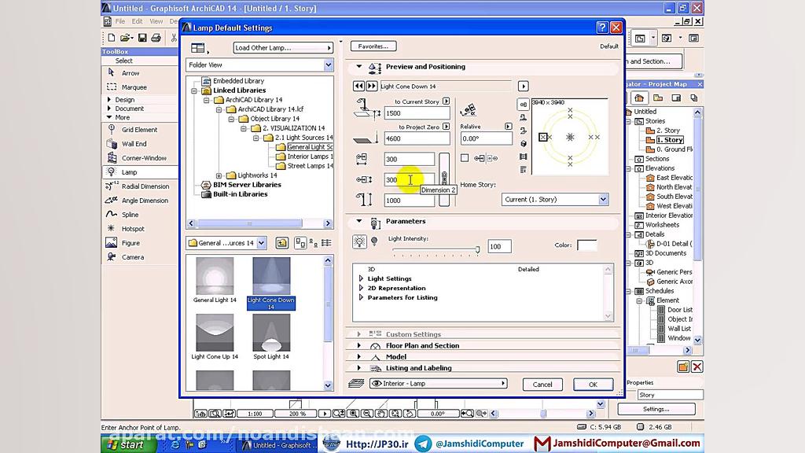
Task: Open Load Other Lamp menu
Action: point(283,48)
